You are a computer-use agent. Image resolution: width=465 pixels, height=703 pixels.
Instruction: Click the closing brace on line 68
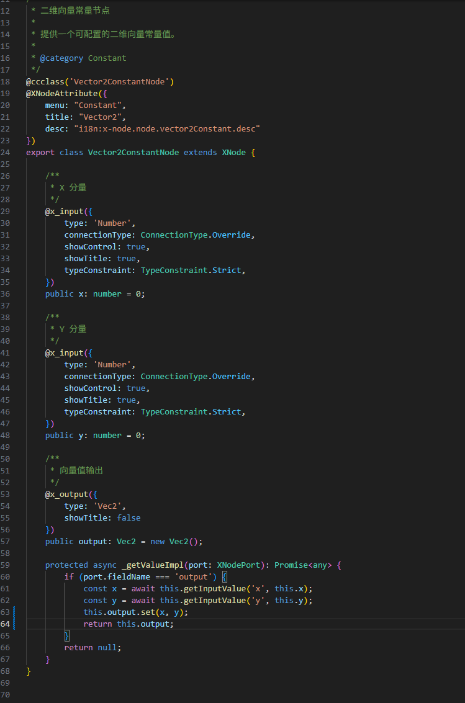tap(29, 671)
